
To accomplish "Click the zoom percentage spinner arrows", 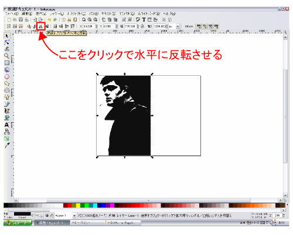I will (x=284, y=216).
